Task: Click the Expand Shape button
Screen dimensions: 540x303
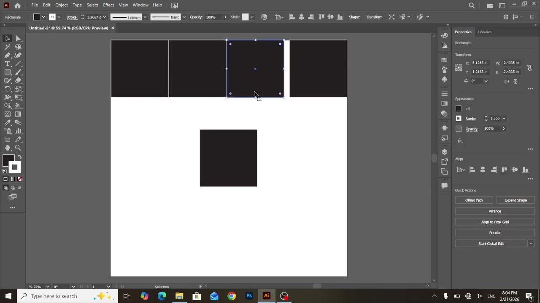Action: (516, 200)
